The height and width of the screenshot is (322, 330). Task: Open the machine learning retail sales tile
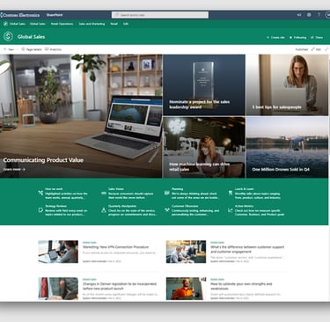[x=204, y=147]
